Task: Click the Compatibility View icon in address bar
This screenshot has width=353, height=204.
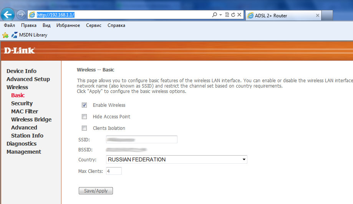Action: [227, 15]
